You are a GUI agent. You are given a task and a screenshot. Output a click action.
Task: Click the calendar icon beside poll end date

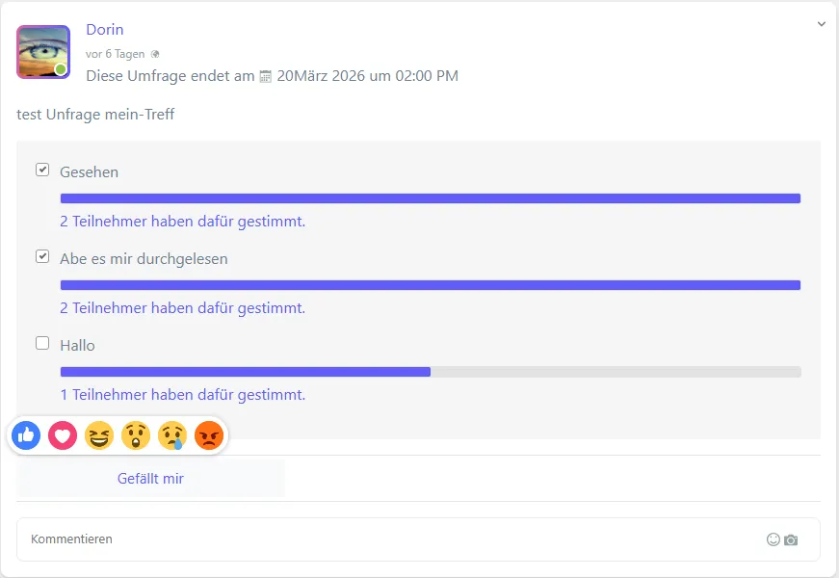pyautogui.click(x=266, y=76)
